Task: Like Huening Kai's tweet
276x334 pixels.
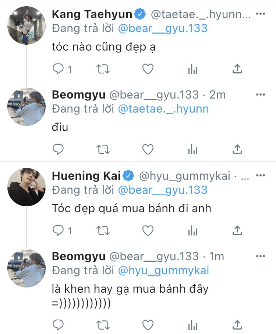Action: (x=148, y=231)
